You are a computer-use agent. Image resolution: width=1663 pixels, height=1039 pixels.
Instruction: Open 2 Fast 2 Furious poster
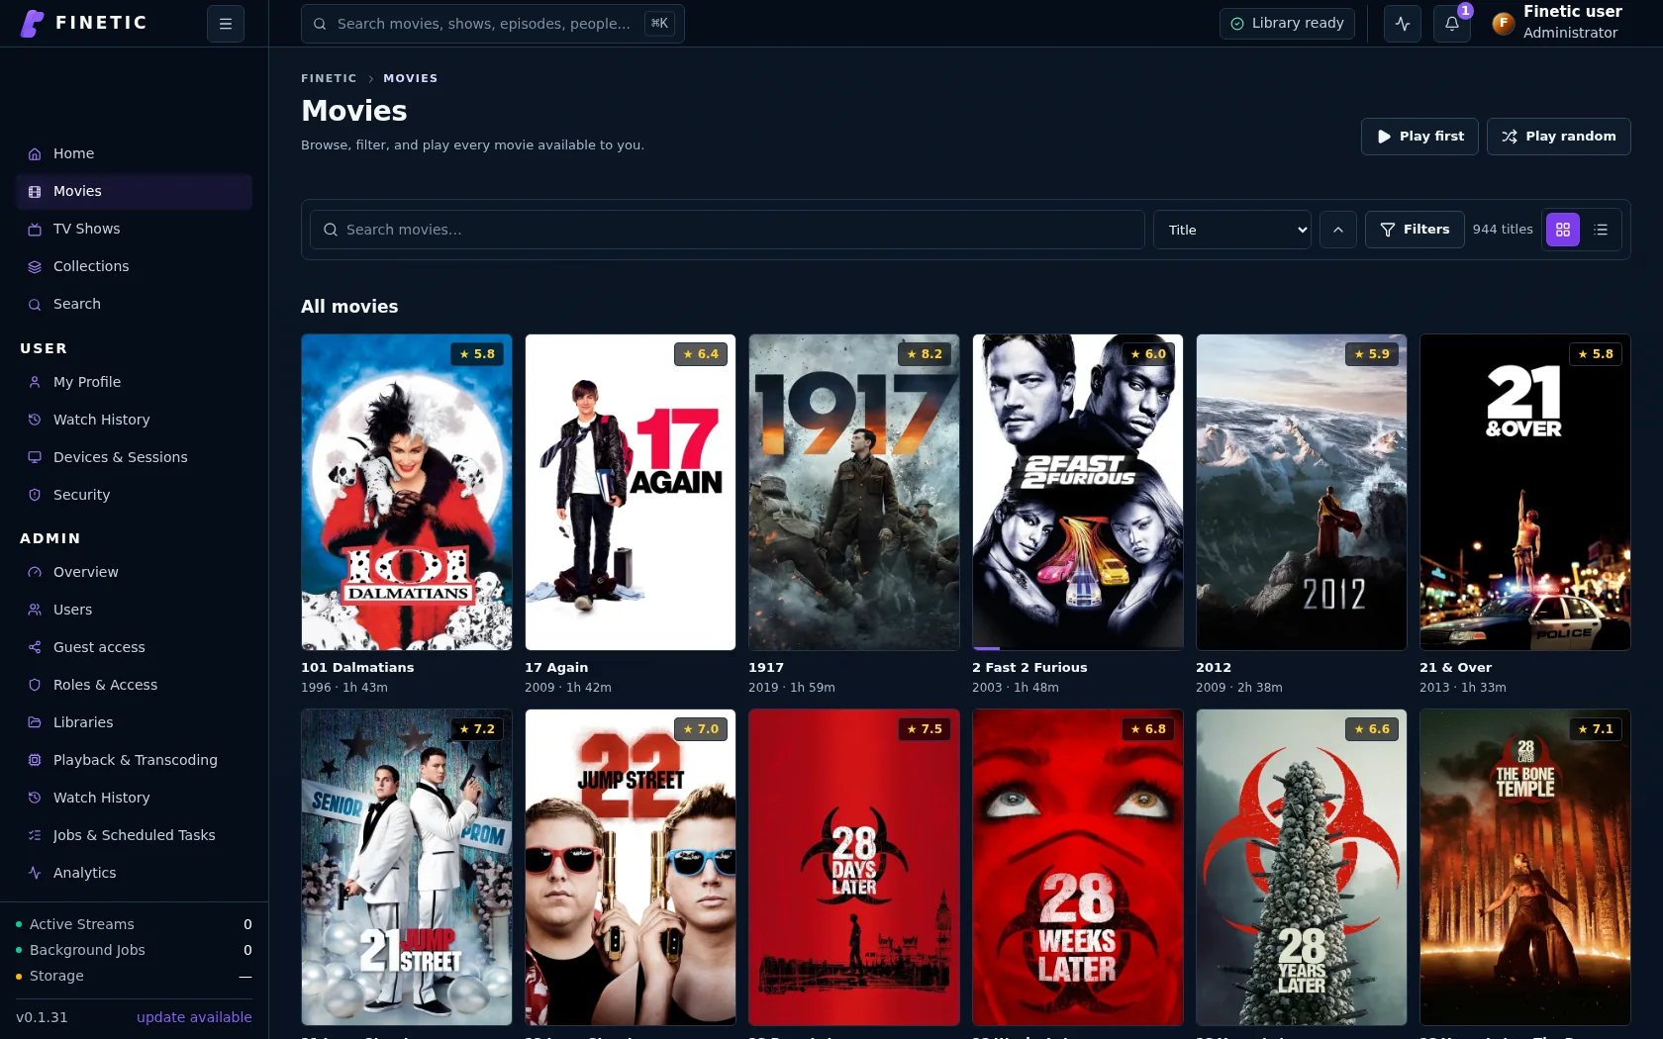click(1078, 492)
